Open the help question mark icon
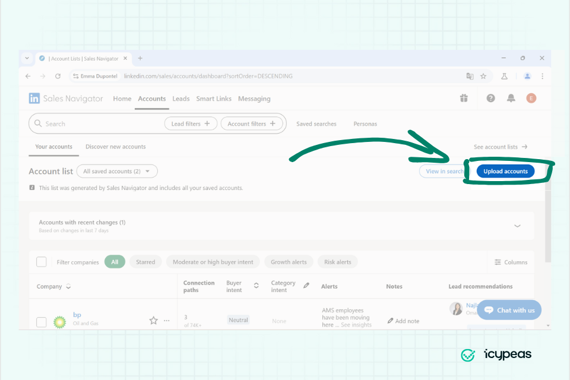This screenshot has width=570, height=380. tap(491, 98)
